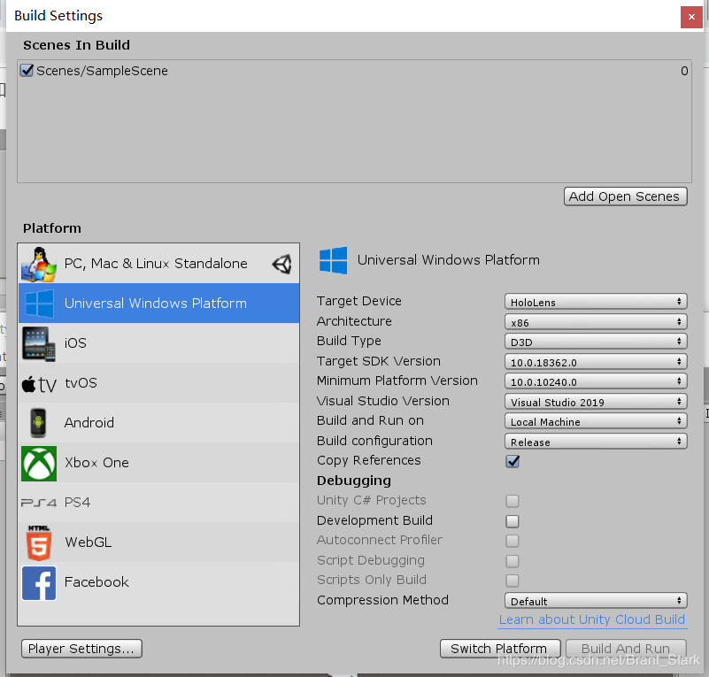Click the PS4 logo icon
This screenshot has height=677, width=709.
(39, 503)
